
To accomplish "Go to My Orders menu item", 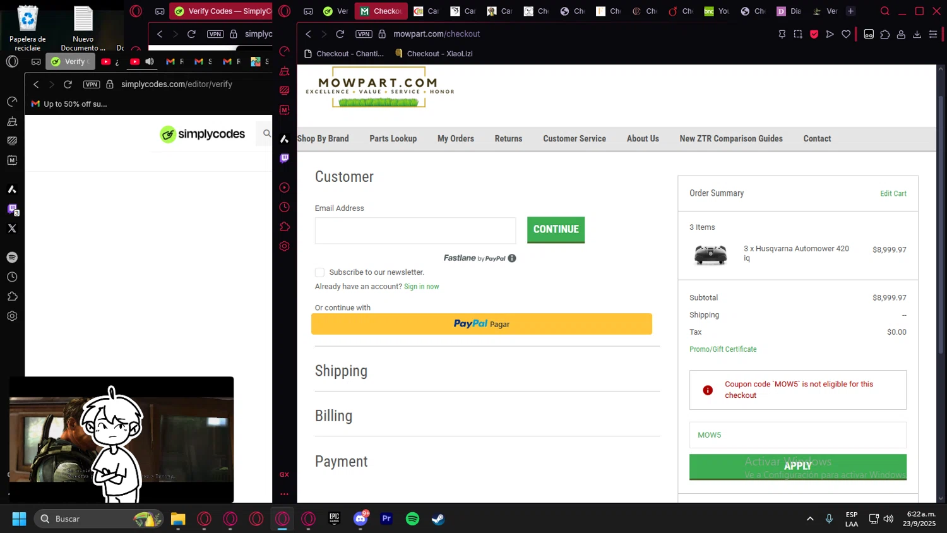I will [x=455, y=138].
